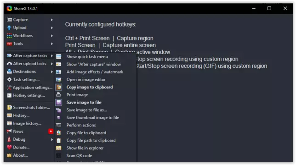Expand the Debug submenu arrow

(52, 140)
